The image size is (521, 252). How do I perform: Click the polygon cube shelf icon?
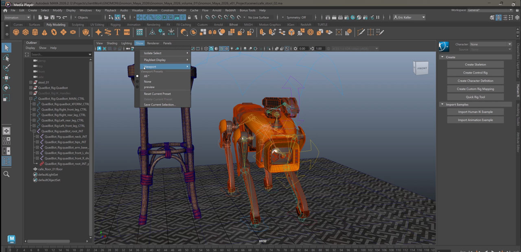coord(26,32)
